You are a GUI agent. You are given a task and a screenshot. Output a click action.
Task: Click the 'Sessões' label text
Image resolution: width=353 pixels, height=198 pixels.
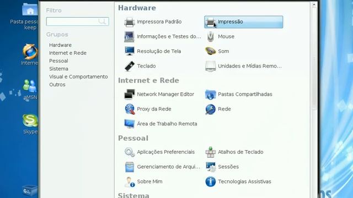(228, 167)
